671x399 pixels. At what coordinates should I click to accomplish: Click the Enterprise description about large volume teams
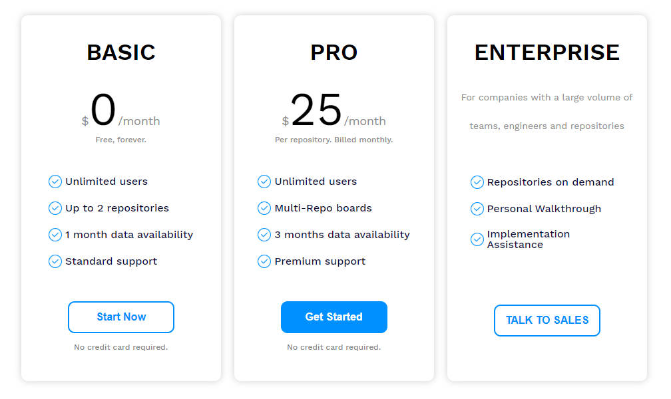(x=547, y=110)
